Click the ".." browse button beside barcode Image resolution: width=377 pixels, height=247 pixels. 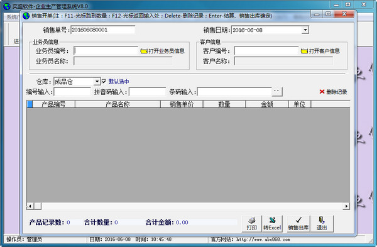[277, 91]
